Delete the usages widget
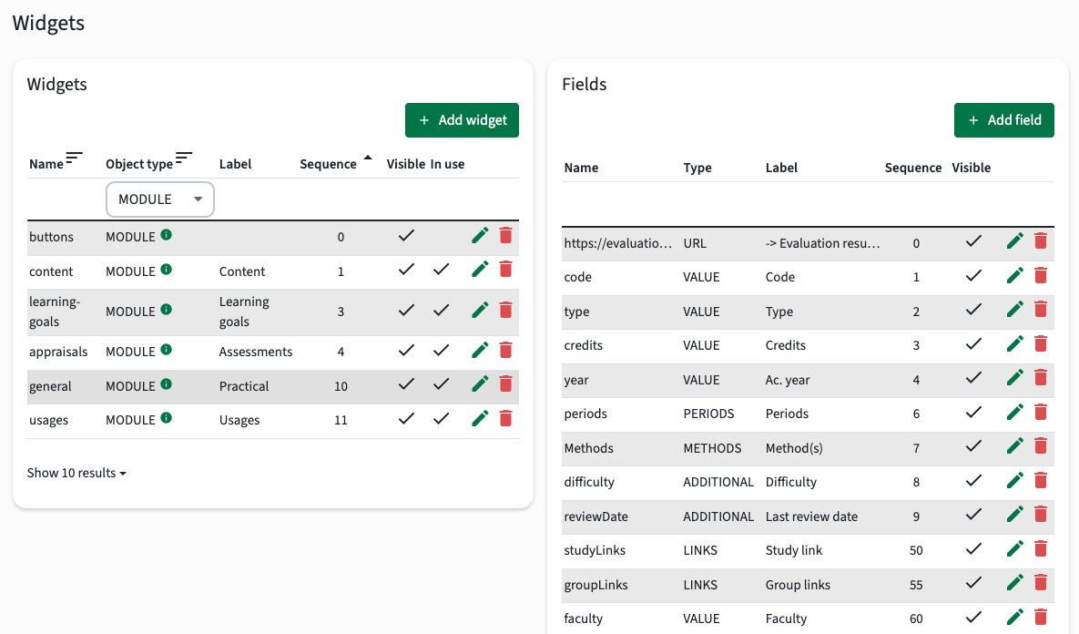 (x=505, y=418)
